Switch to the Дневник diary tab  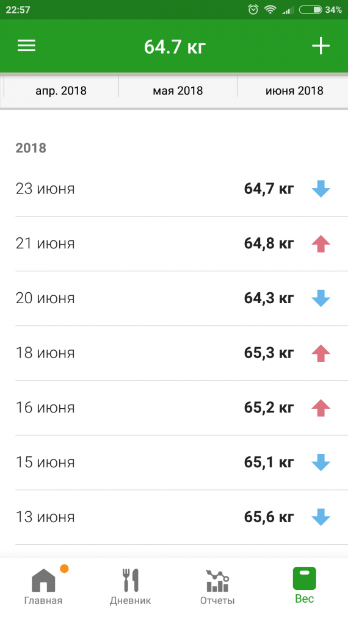[x=130, y=586]
